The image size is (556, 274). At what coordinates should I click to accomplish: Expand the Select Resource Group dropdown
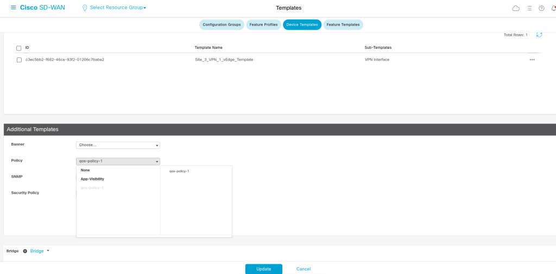point(117,8)
